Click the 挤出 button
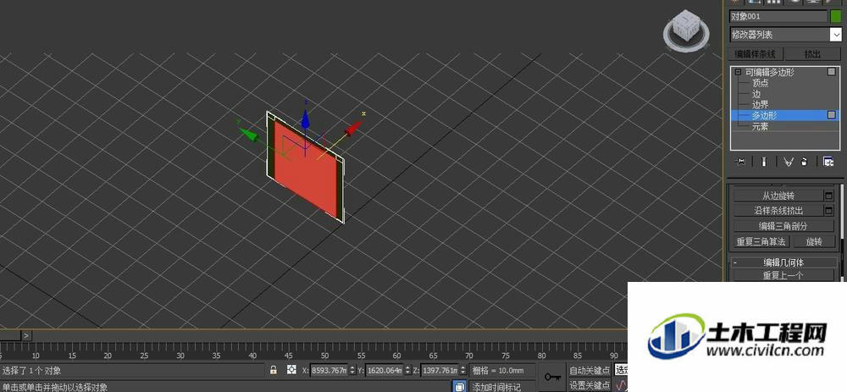 pos(812,54)
